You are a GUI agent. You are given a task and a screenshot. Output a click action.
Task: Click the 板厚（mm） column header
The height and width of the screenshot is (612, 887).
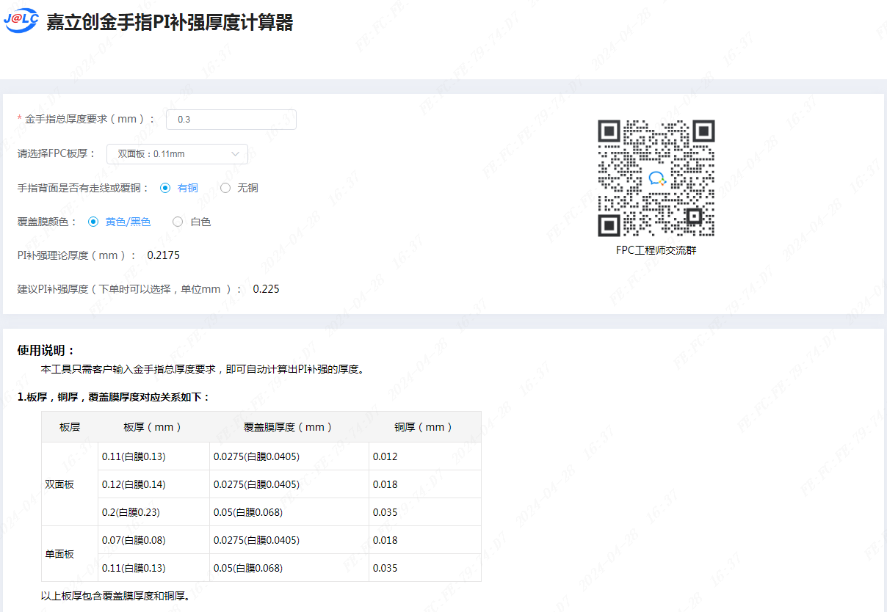click(153, 427)
